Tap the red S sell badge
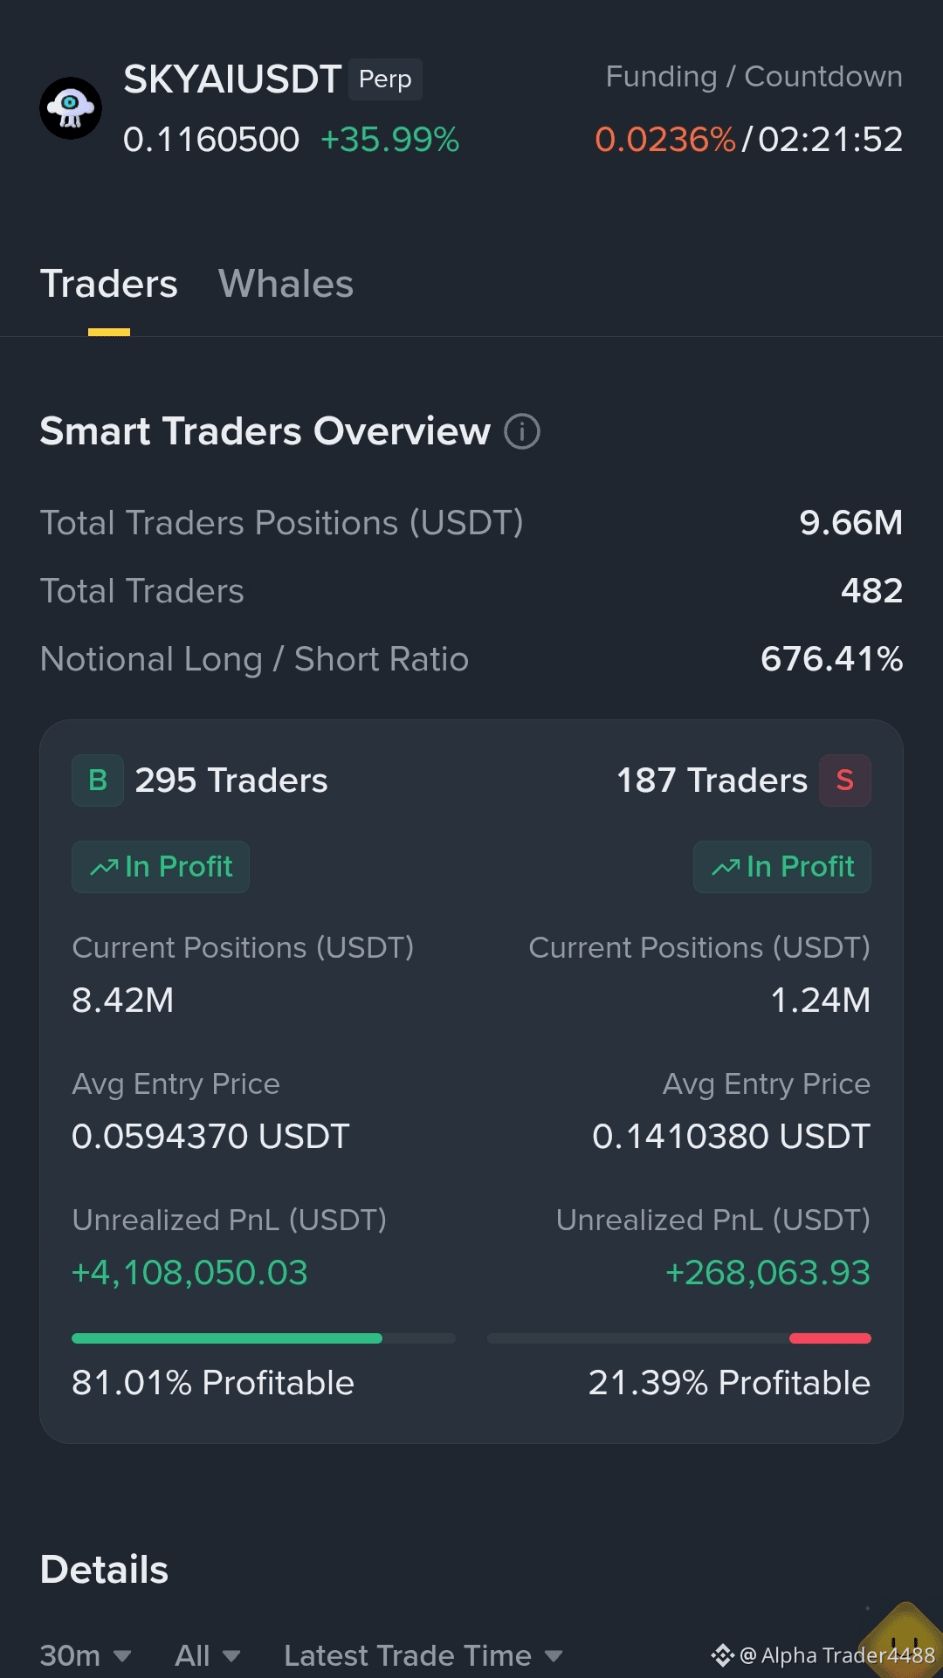 point(844,781)
